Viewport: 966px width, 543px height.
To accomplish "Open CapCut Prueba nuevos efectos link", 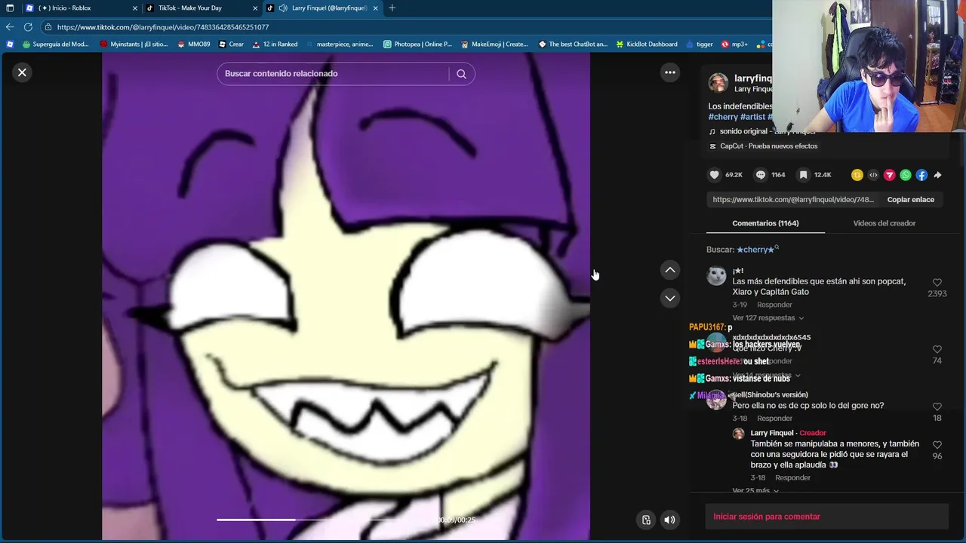I will point(763,146).
